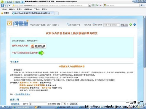This screenshot has width=146, height=109.
Task: Click the survey keyword search field
Action: 112,25
